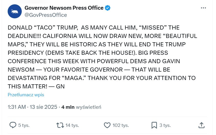Click the reply speech bubble icon
Image resolution: width=216 pixels, height=135 pixels.
tap(13, 125)
